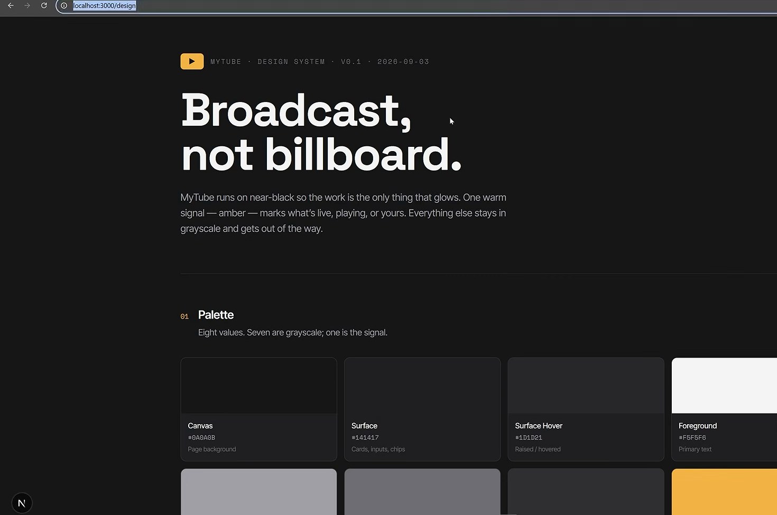Image resolution: width=777 pixels, height=515 pixels.
Task: Click the browser forward arrow
Action: (x=27, y=6)
